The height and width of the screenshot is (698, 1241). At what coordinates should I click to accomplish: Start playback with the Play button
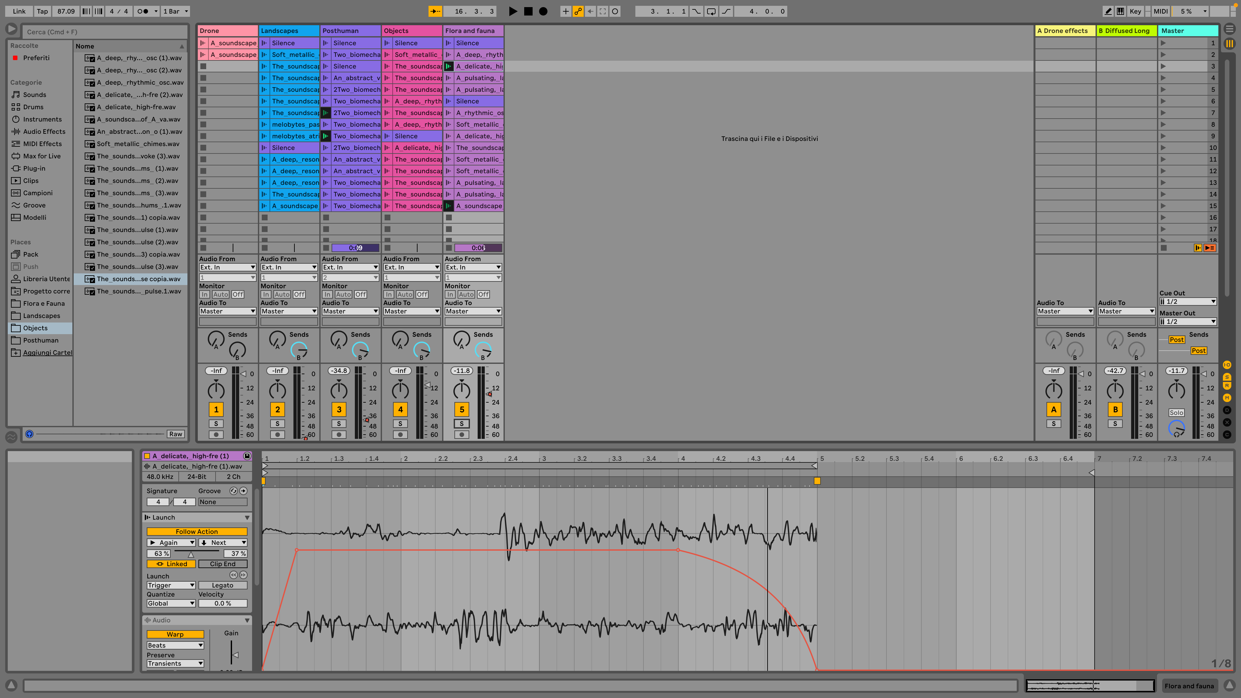coord(513,11)
